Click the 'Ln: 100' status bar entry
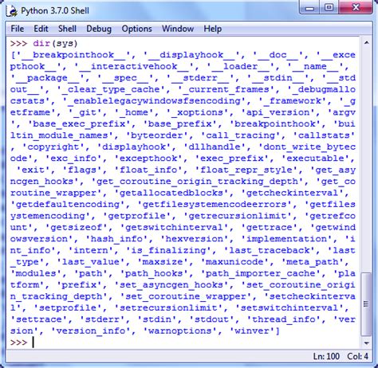 326,356
